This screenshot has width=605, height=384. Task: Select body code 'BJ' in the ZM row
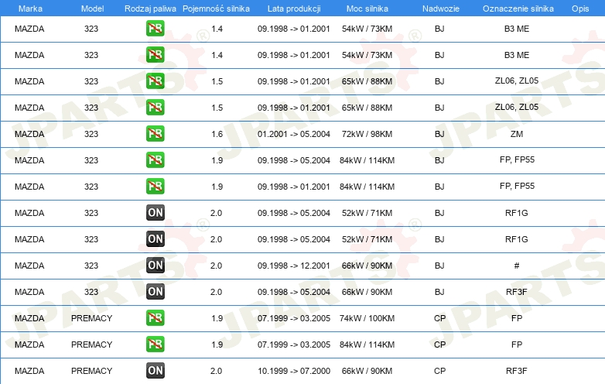click(x=439, y=134)
